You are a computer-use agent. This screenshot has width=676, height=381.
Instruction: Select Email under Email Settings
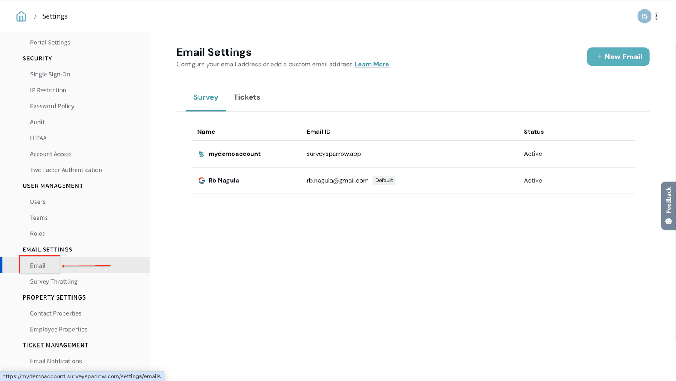click(x=38, y=265)
